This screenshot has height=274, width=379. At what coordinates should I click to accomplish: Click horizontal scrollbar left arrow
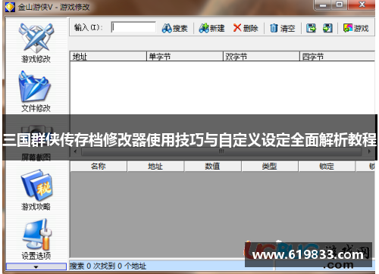click(x=75, y=151)
